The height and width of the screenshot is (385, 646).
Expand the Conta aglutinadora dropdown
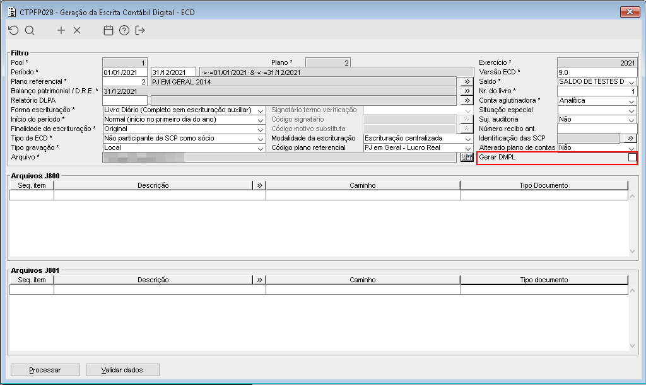click(x=631, y=101)
